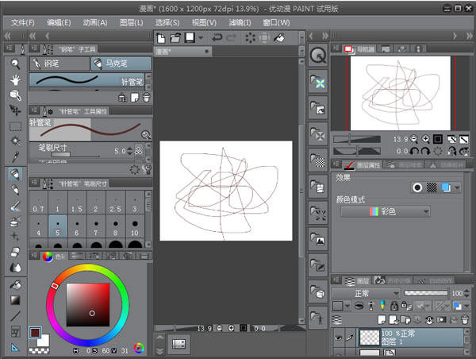The width and height of the screenshot is (476, 359).
Task: Pick the eyedropper tool
Action: (x=15, y=157)
